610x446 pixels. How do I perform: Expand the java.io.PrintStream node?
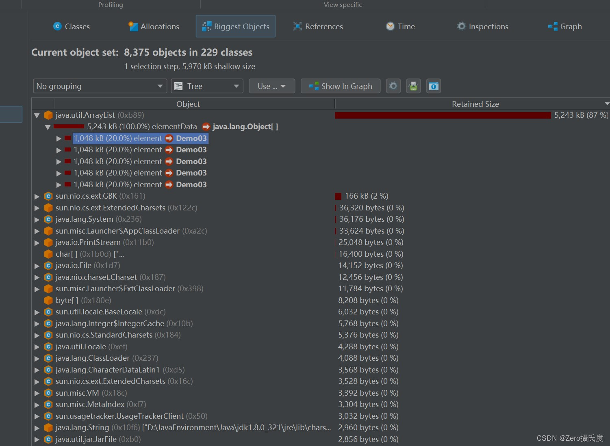[37, 242]
